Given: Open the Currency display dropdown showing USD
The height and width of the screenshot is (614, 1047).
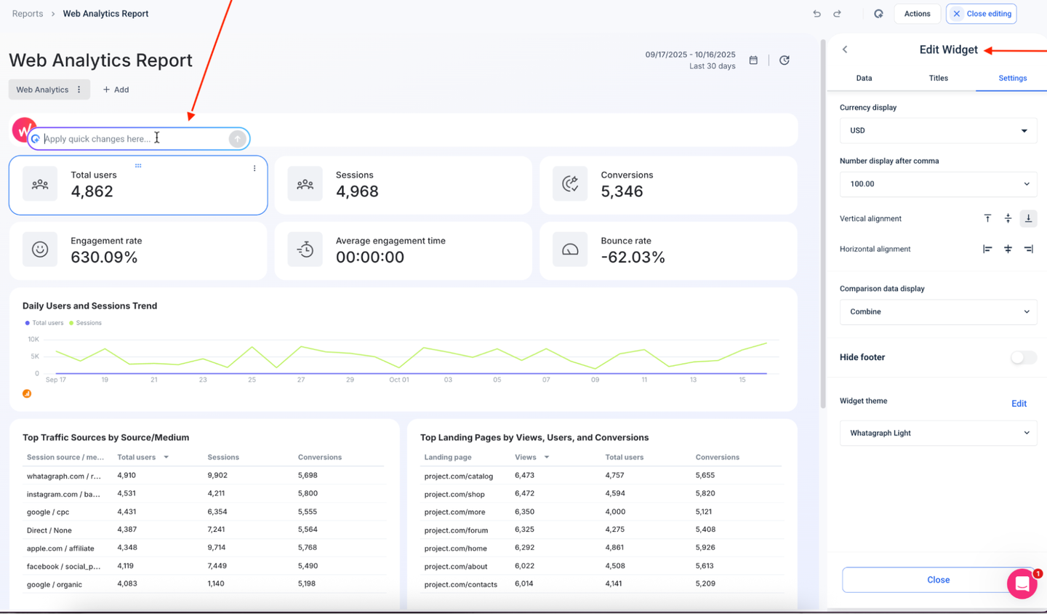Looking at the screenshot, I should tap(938, 130).
